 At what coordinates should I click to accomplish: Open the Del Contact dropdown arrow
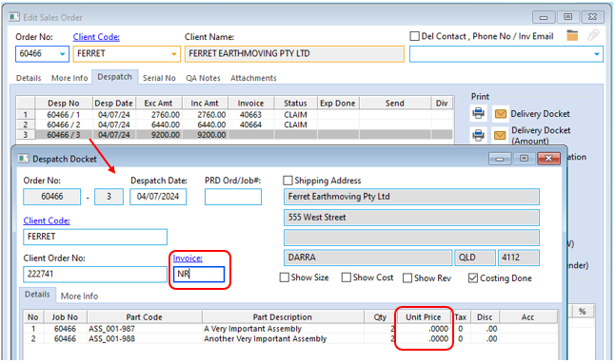click(597, 54)
